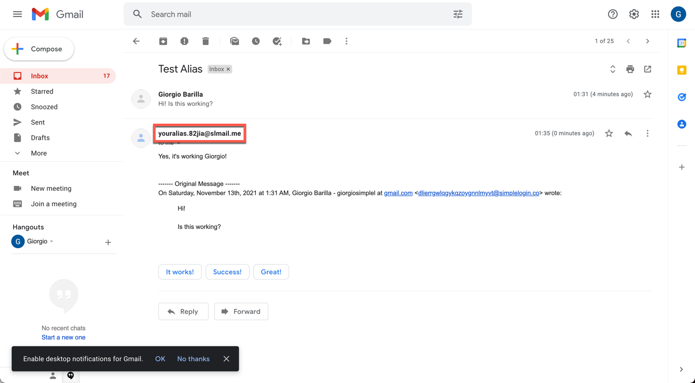Click the Compose button

39,49
